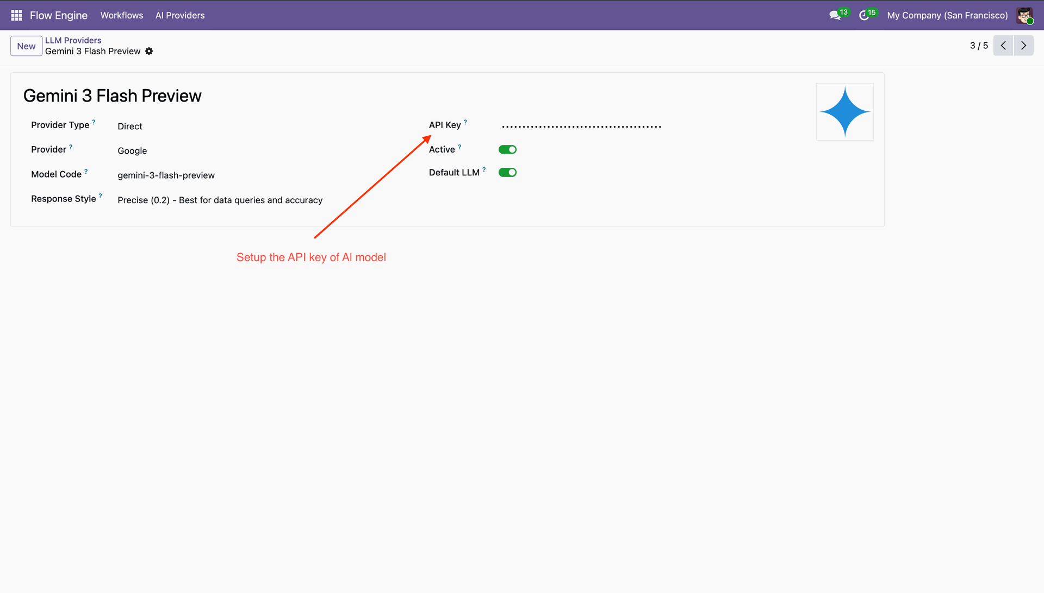Open the Provider dropdown showing Google
The height and width of the screenshot is (593, 1044).
point(132,151)
